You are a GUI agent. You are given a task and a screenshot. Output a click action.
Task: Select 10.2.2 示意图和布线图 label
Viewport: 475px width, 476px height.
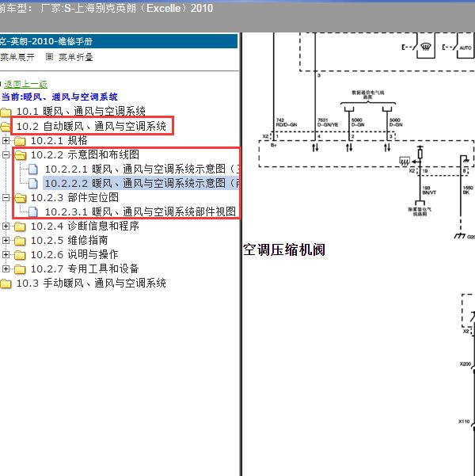[85, 154]
